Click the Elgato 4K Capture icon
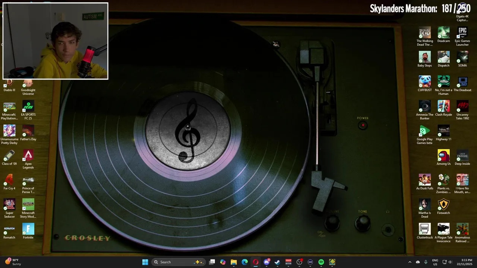Viewport: 477px width, 268px height. pos(462,12)
